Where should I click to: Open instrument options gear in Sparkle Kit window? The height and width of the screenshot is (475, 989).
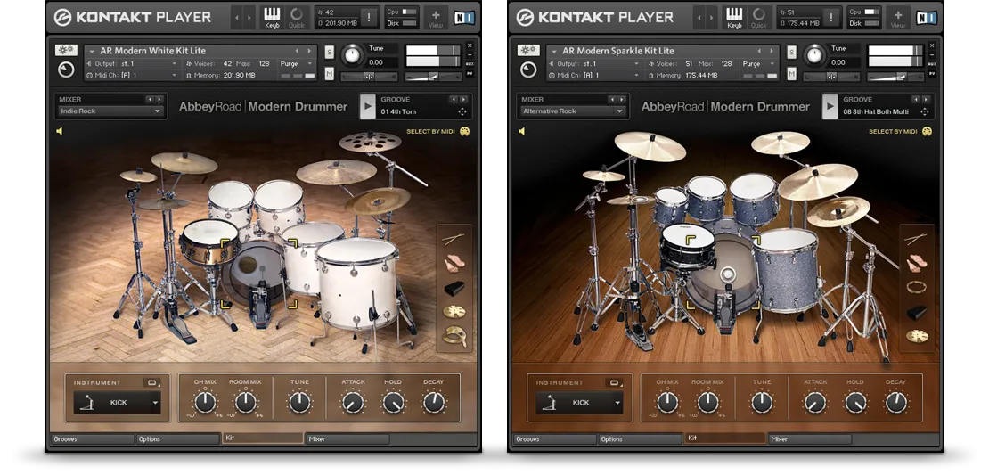coord(528,50)
